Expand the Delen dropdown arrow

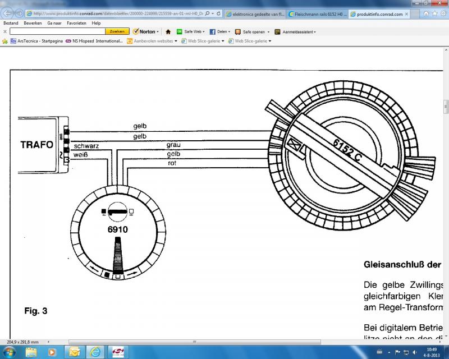[x=229, y=32]
